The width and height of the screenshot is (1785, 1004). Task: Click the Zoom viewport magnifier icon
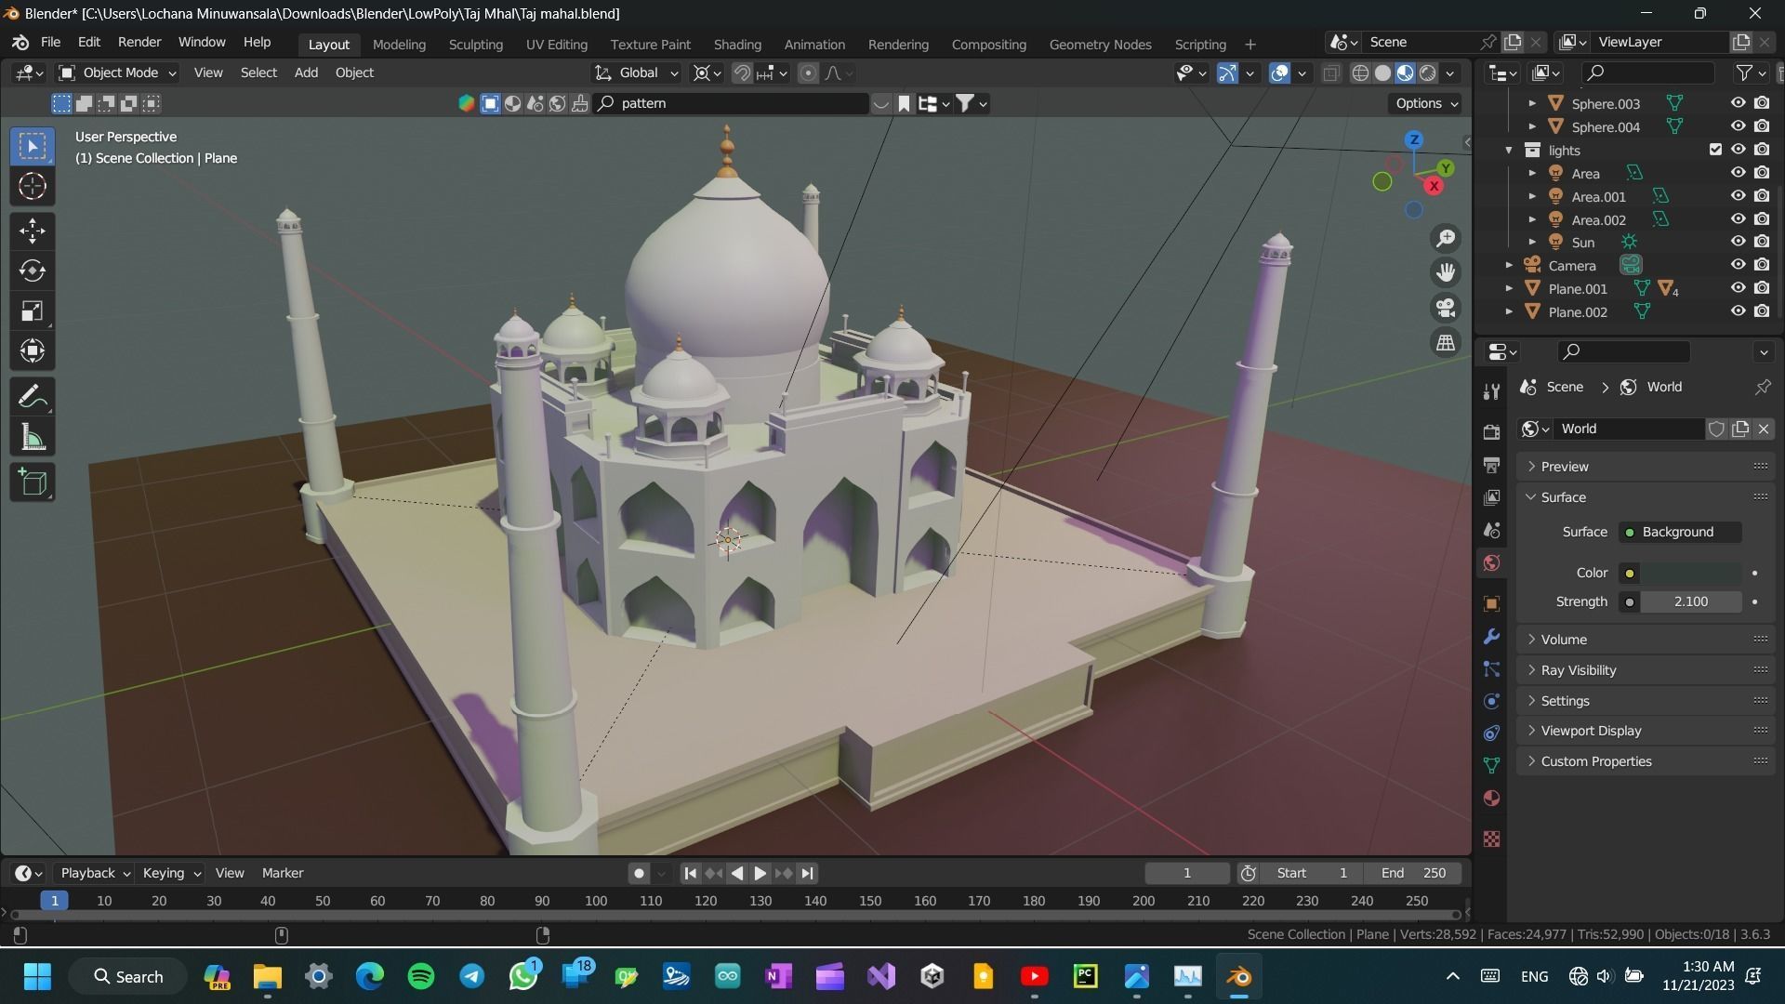coord(1446,238)
